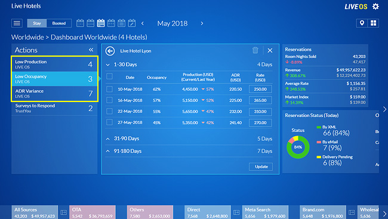Check the select-all header checkbox
This screenshot has width=388, height=219.
(109, 76)
